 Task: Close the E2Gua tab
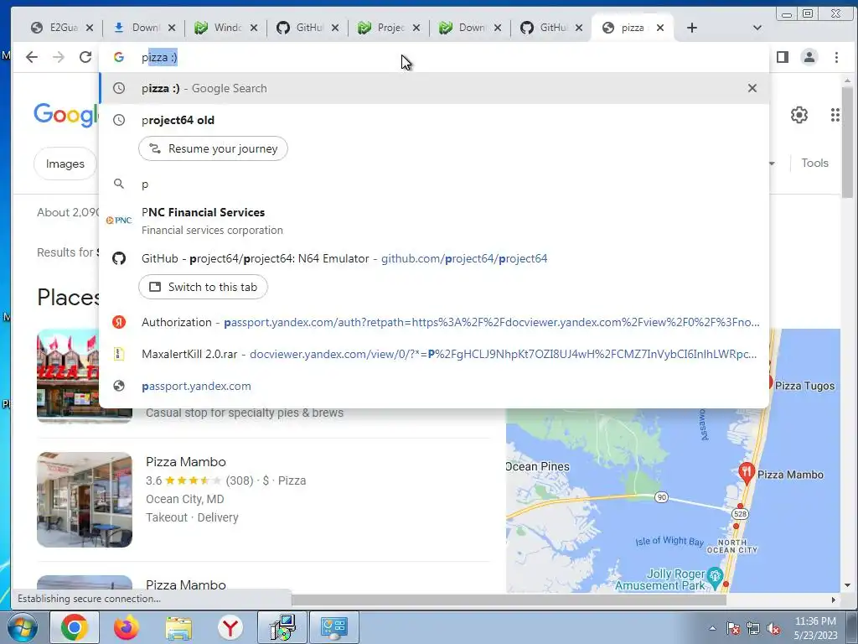pyautogui.click(x=90, y=28)
